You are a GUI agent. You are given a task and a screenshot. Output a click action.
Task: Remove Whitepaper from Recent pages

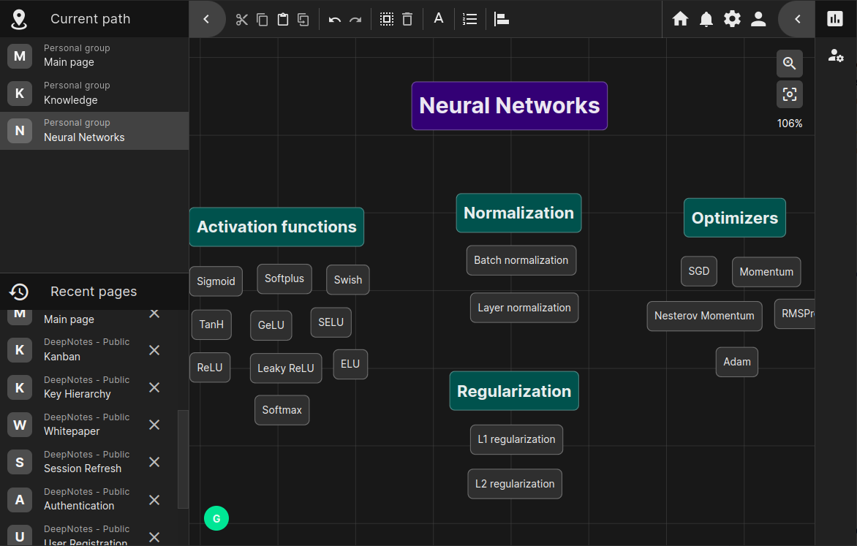point(155,425)
